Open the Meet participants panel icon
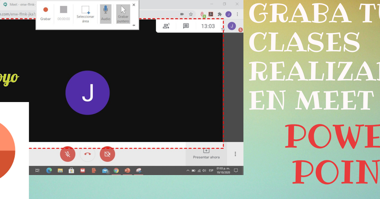The width and height of the screenshot is (380, 199). [166, 26]
